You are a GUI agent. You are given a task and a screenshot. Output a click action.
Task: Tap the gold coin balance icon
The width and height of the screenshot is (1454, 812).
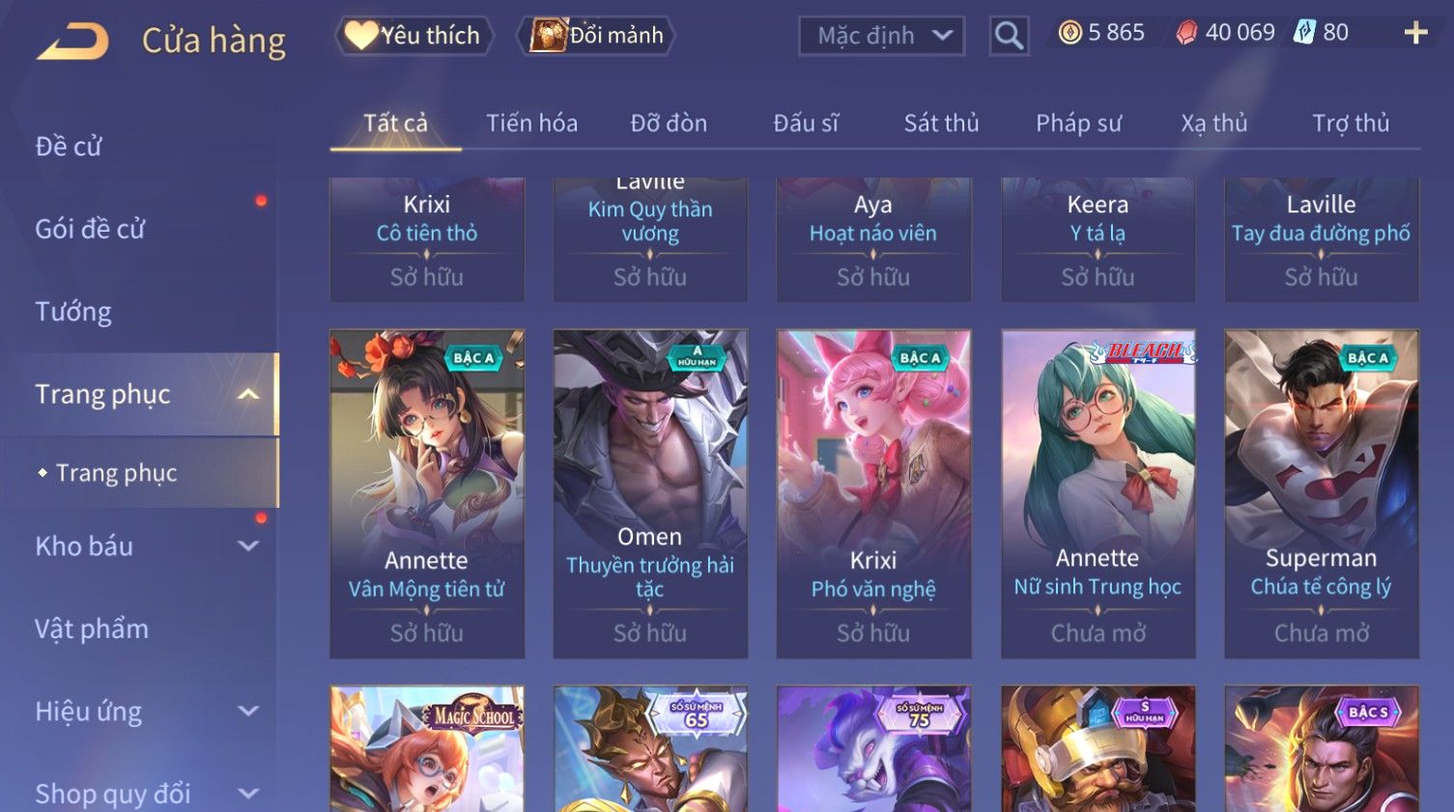coord(1069,33)
